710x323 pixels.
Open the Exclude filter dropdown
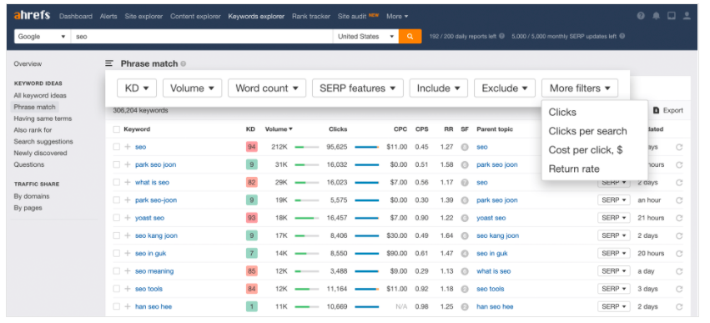pos(505,88)
